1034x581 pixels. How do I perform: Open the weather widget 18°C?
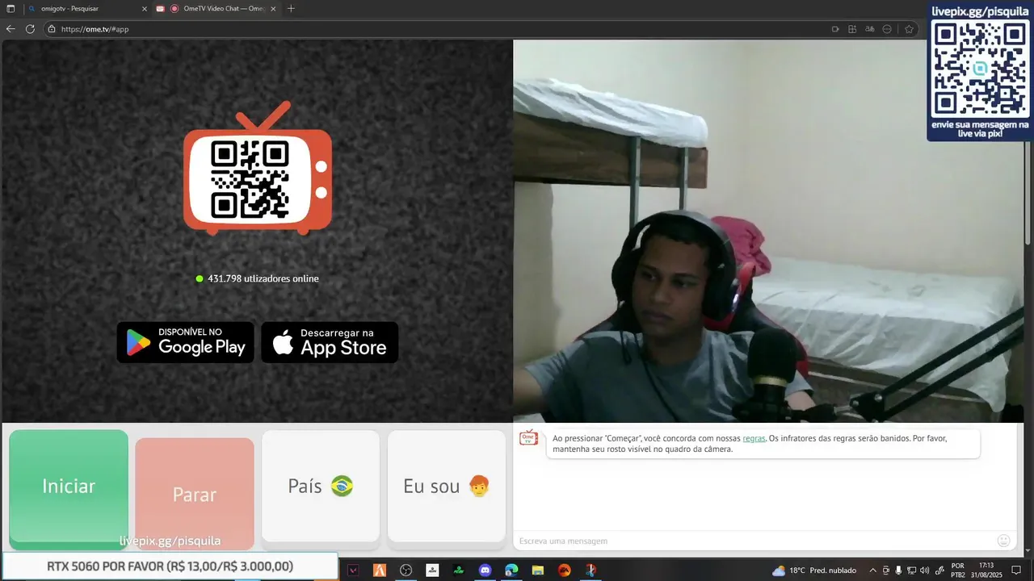click(814, 571)
